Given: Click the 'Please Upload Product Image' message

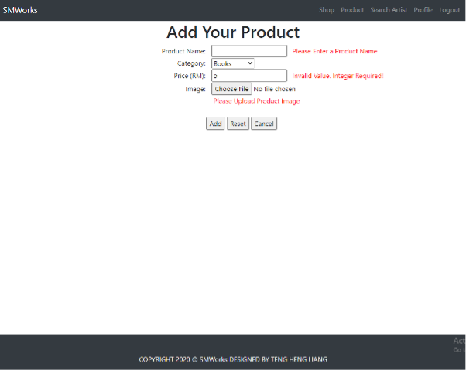Looking at the screenshot, I should click(256, 101).
